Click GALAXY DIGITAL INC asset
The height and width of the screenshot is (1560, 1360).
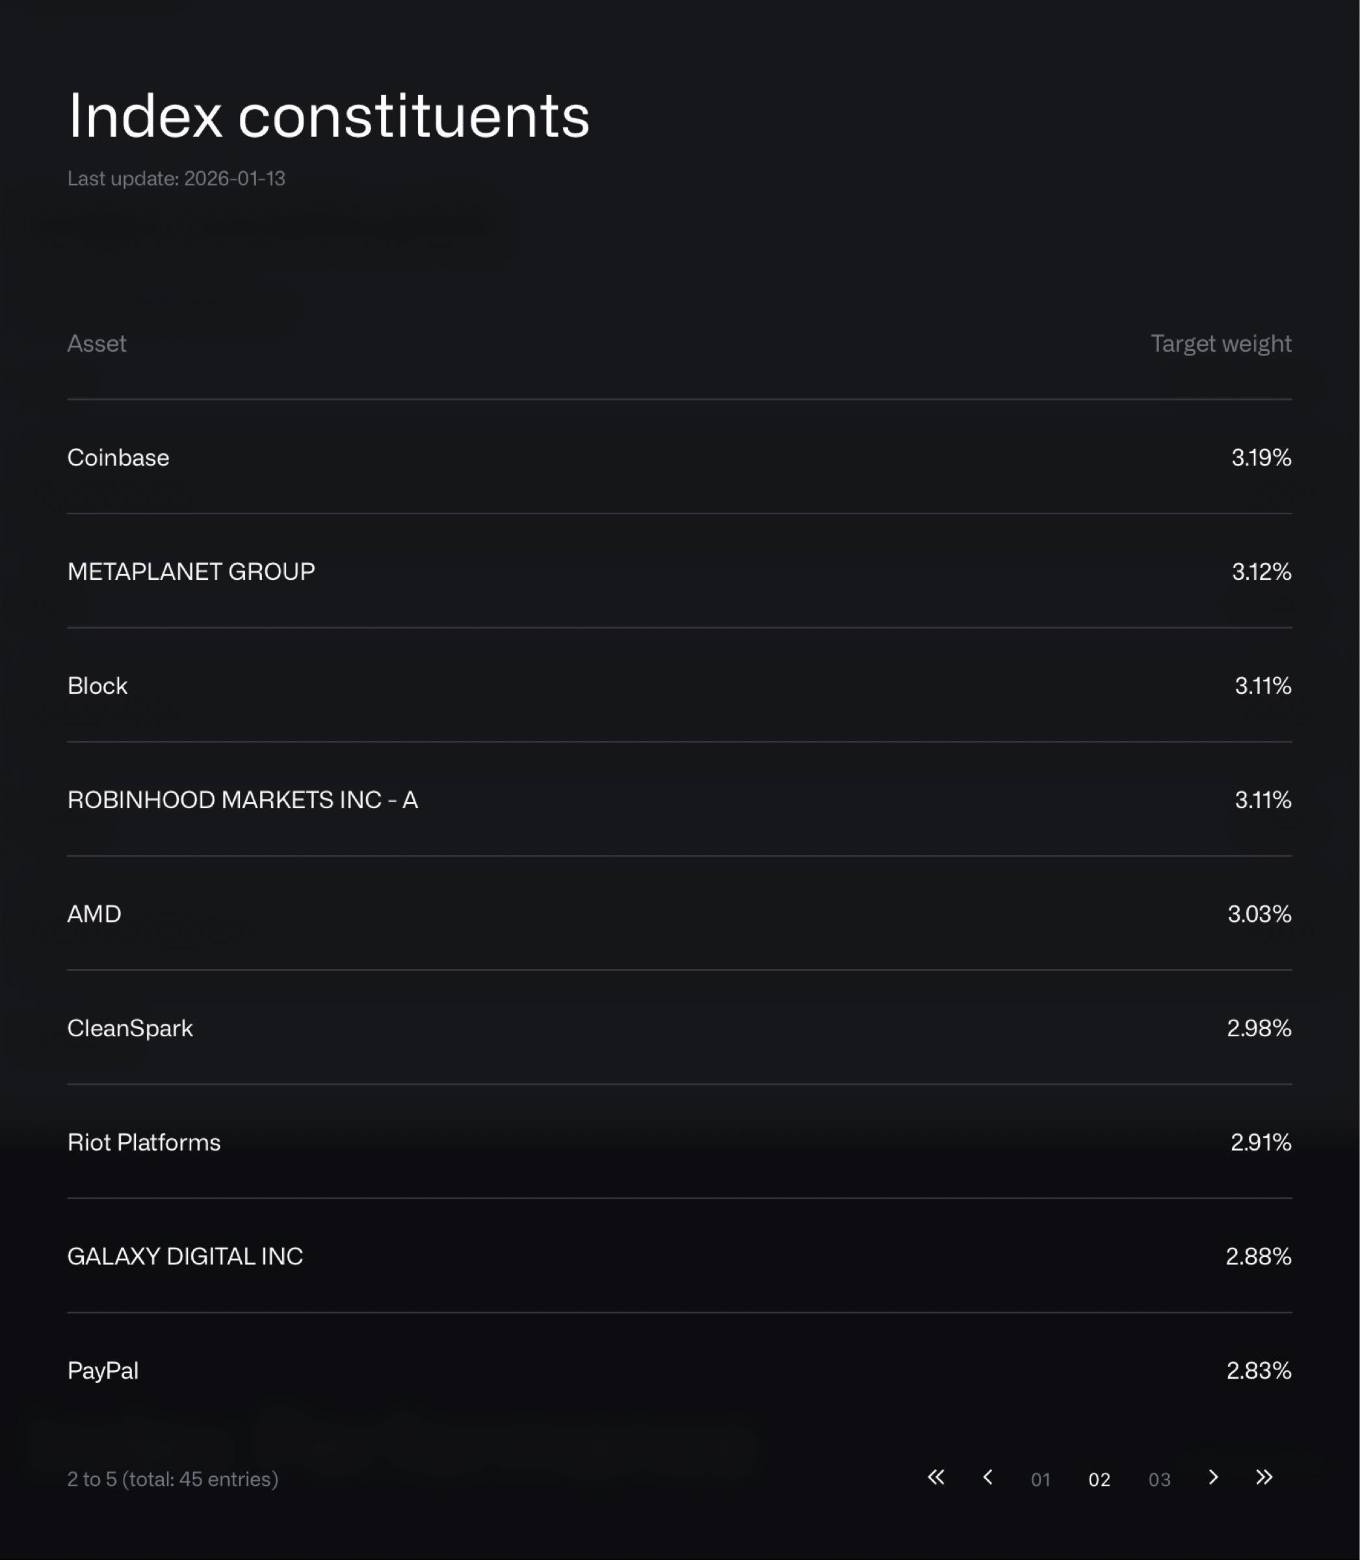tap(185, 1256)
